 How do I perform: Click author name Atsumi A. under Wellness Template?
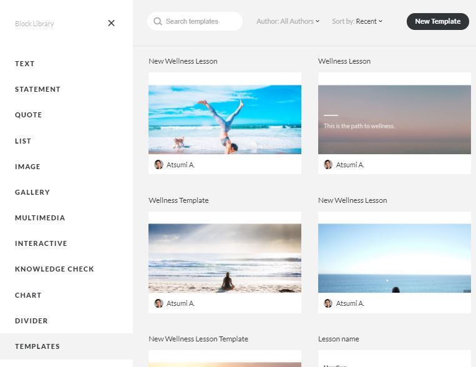click(180, 303)
